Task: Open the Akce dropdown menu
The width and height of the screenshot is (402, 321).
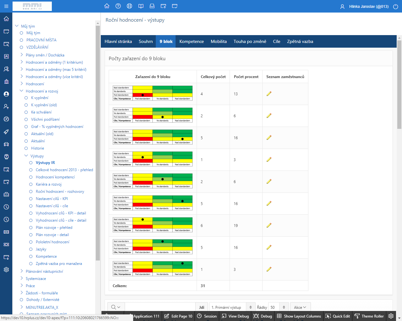Action: click(x=300, y=307)
